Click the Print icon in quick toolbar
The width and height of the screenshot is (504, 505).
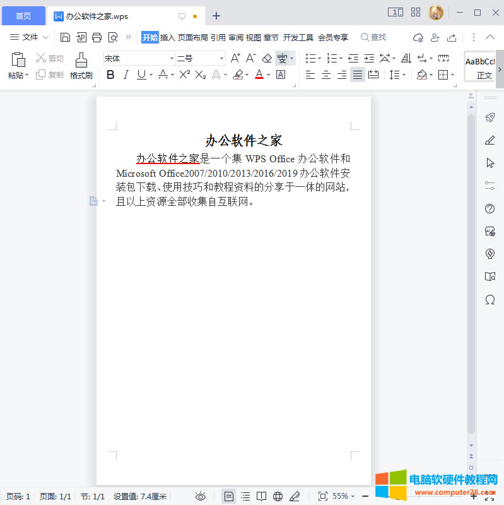coord(97,37)
